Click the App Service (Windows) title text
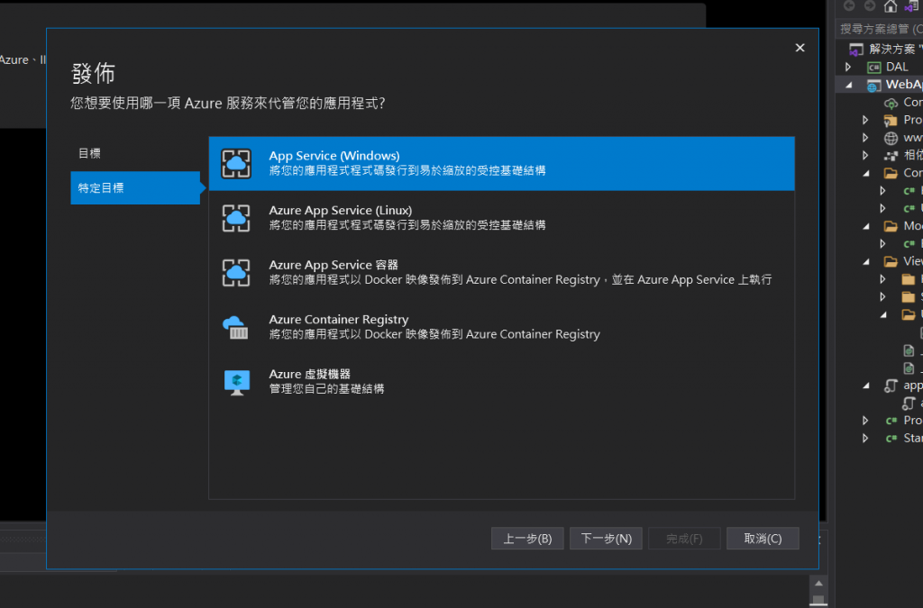 pos(334,156)
